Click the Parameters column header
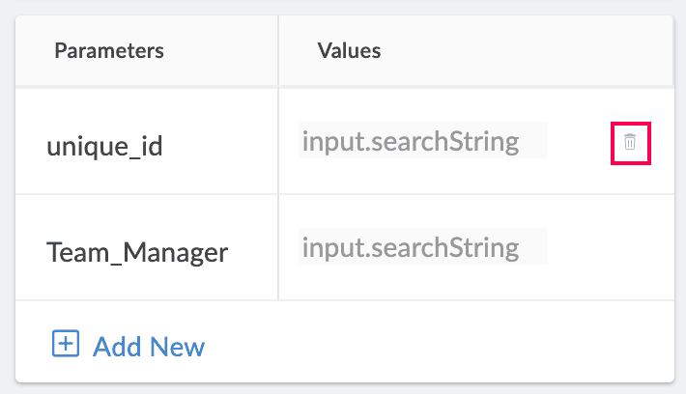 click(109, 50)
